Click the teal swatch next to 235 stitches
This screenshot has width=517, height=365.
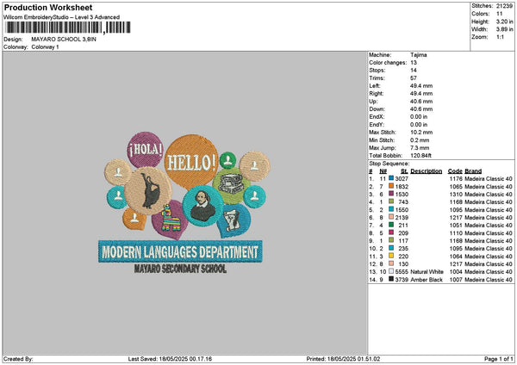click(391, 248)
